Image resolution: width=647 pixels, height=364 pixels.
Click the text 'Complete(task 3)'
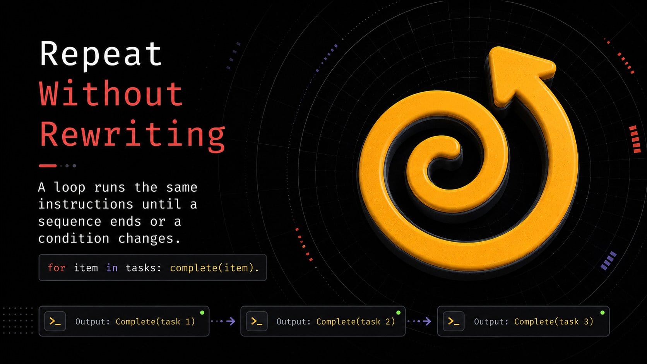pos(554,322)
